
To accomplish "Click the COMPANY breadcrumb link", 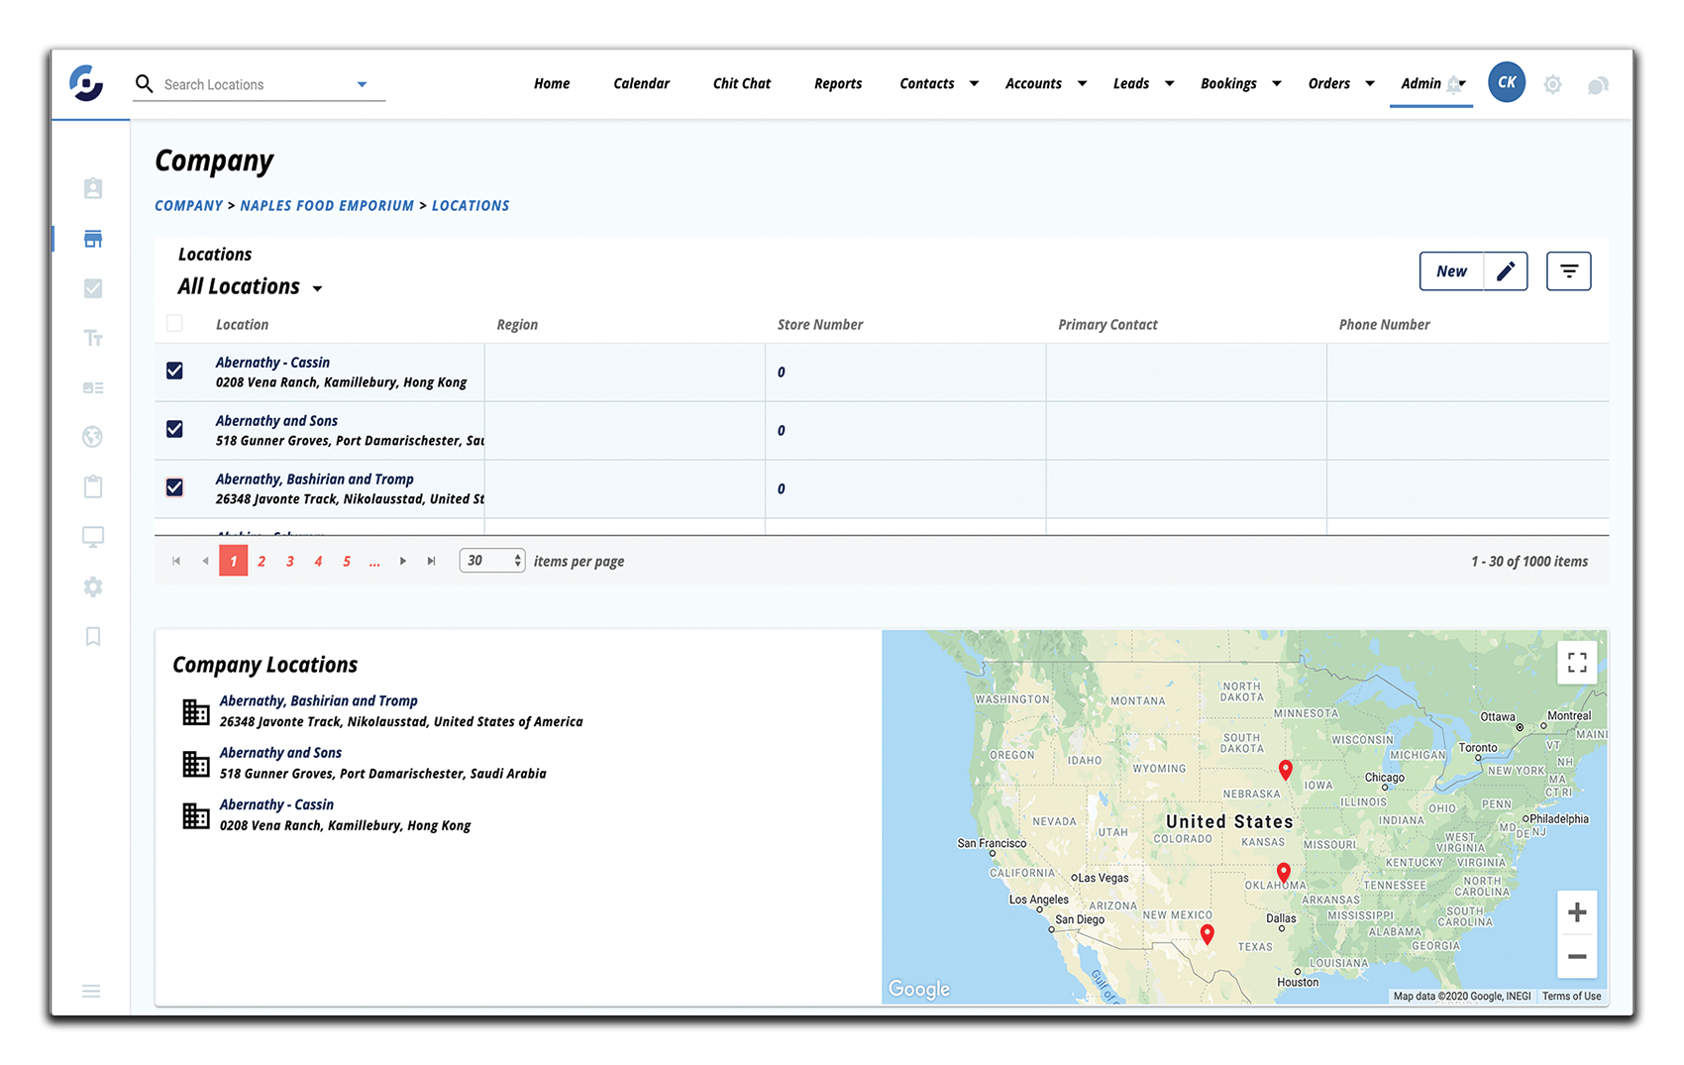I will (x=188, y=206).
